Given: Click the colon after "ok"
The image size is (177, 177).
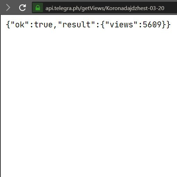Looking at the screenshot, I should point(32,25).
